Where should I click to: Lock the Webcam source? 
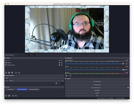coord(62,63)
